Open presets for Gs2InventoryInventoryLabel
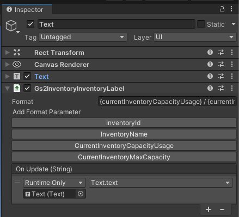This screenshot has width=239, height=217. pyautogui.click(x=221, y=88)
